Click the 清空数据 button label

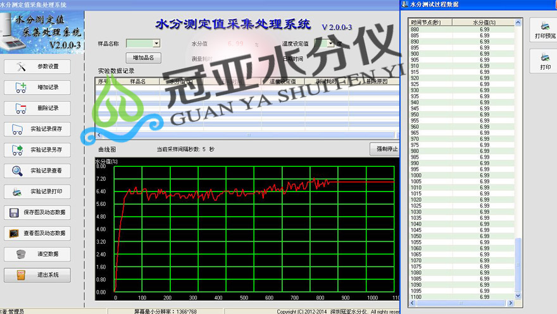coord(48,254)
